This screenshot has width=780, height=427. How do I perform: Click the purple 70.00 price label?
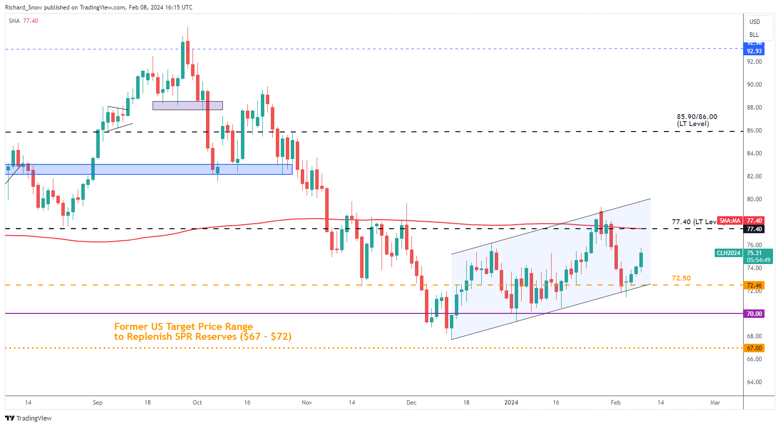point(754,314)
